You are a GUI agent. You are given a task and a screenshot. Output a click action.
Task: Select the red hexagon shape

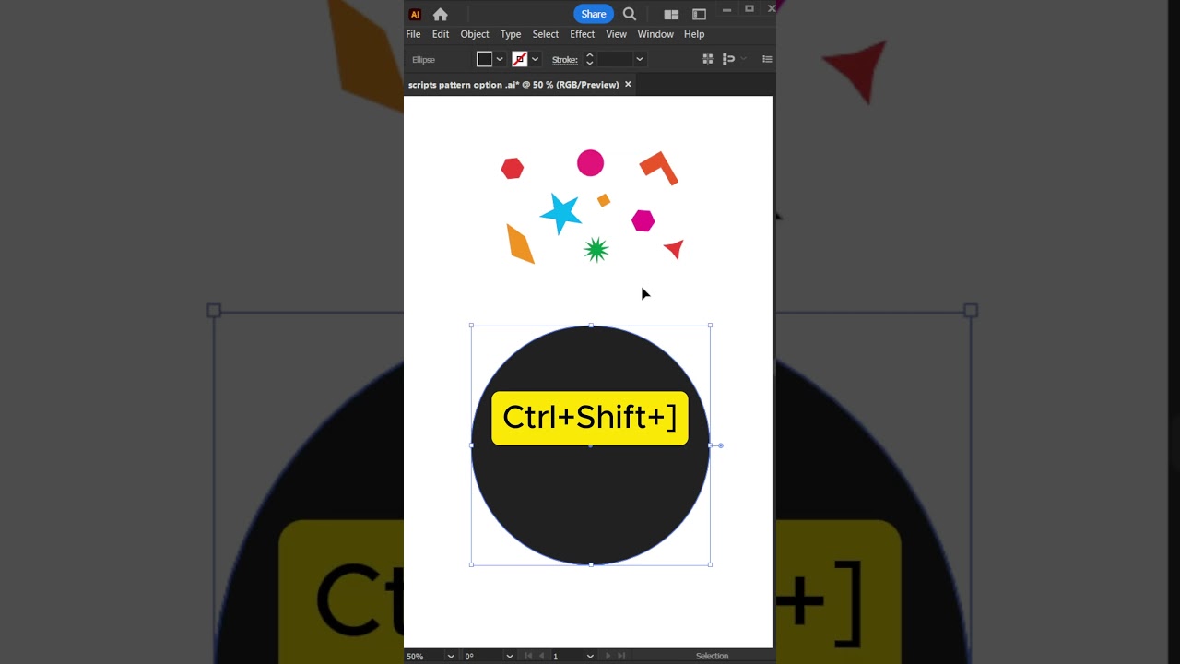click(x=513, y=168)
